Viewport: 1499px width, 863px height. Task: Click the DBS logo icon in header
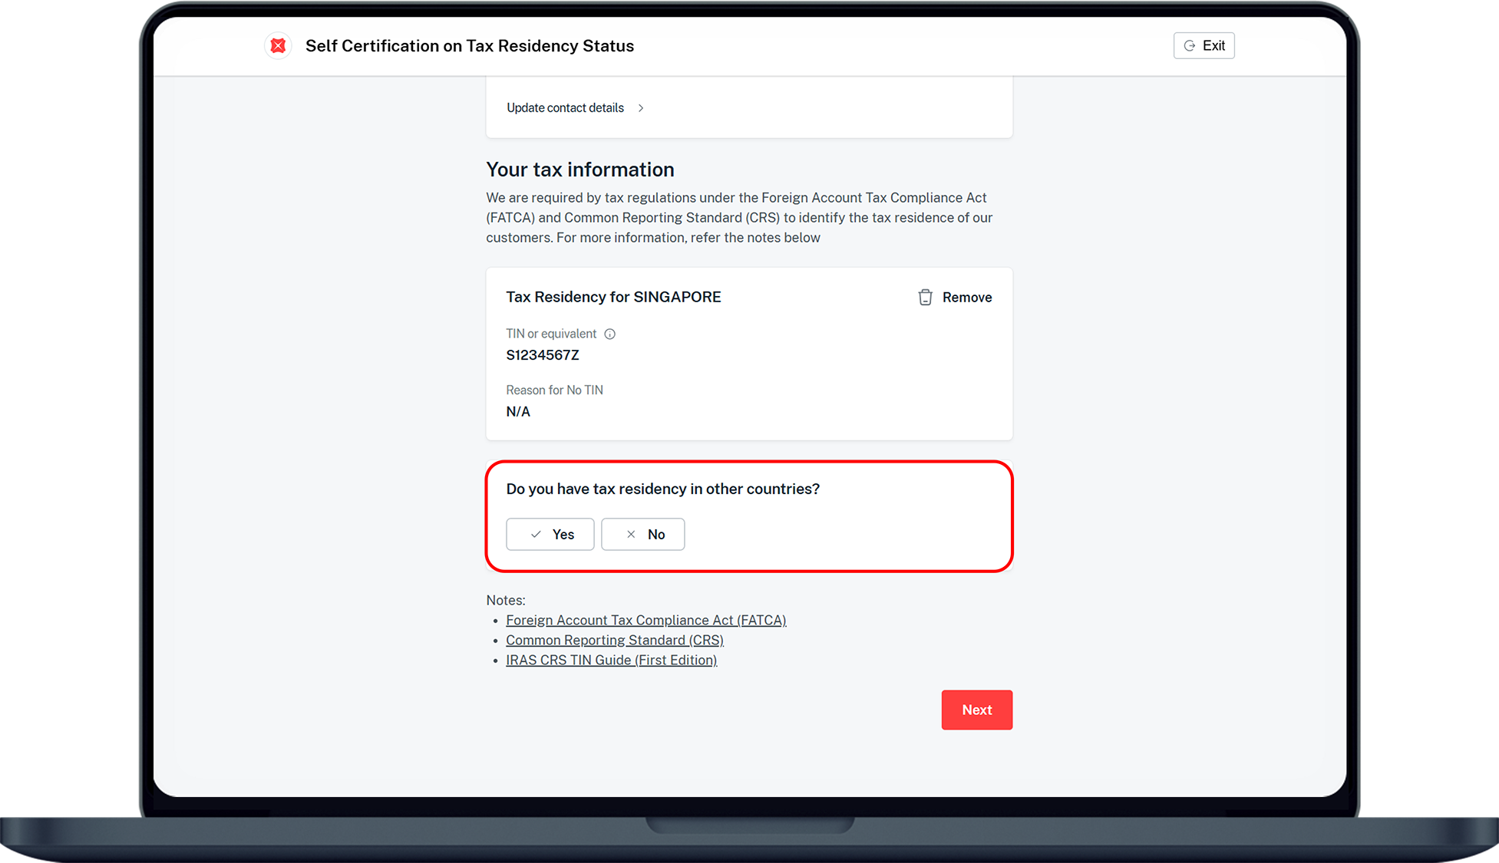click(278, 46)
